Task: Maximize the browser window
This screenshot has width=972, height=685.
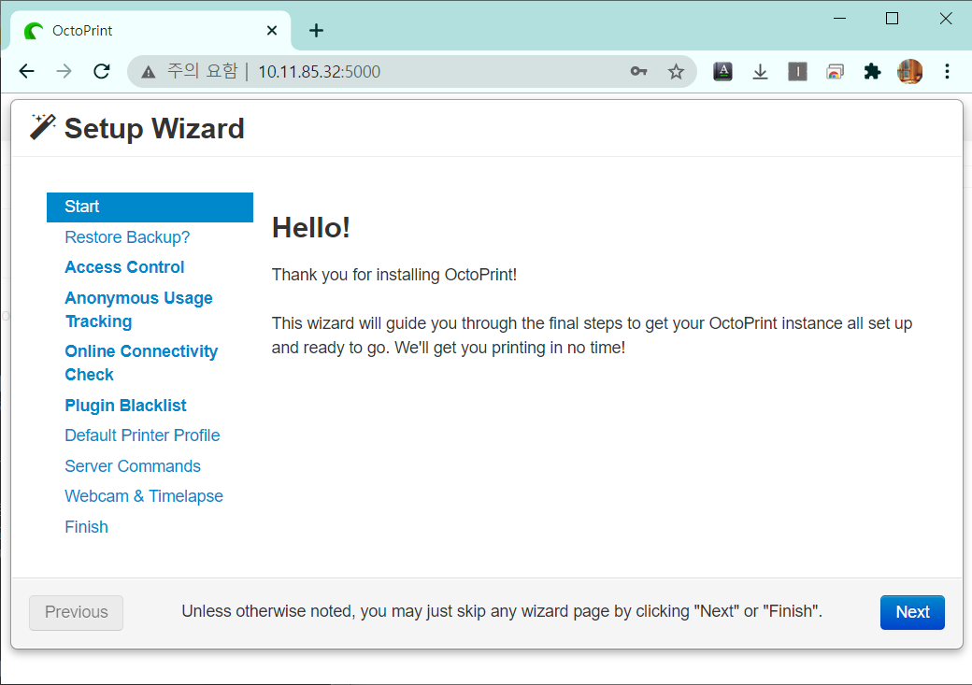Action: [x=892, y=19]
